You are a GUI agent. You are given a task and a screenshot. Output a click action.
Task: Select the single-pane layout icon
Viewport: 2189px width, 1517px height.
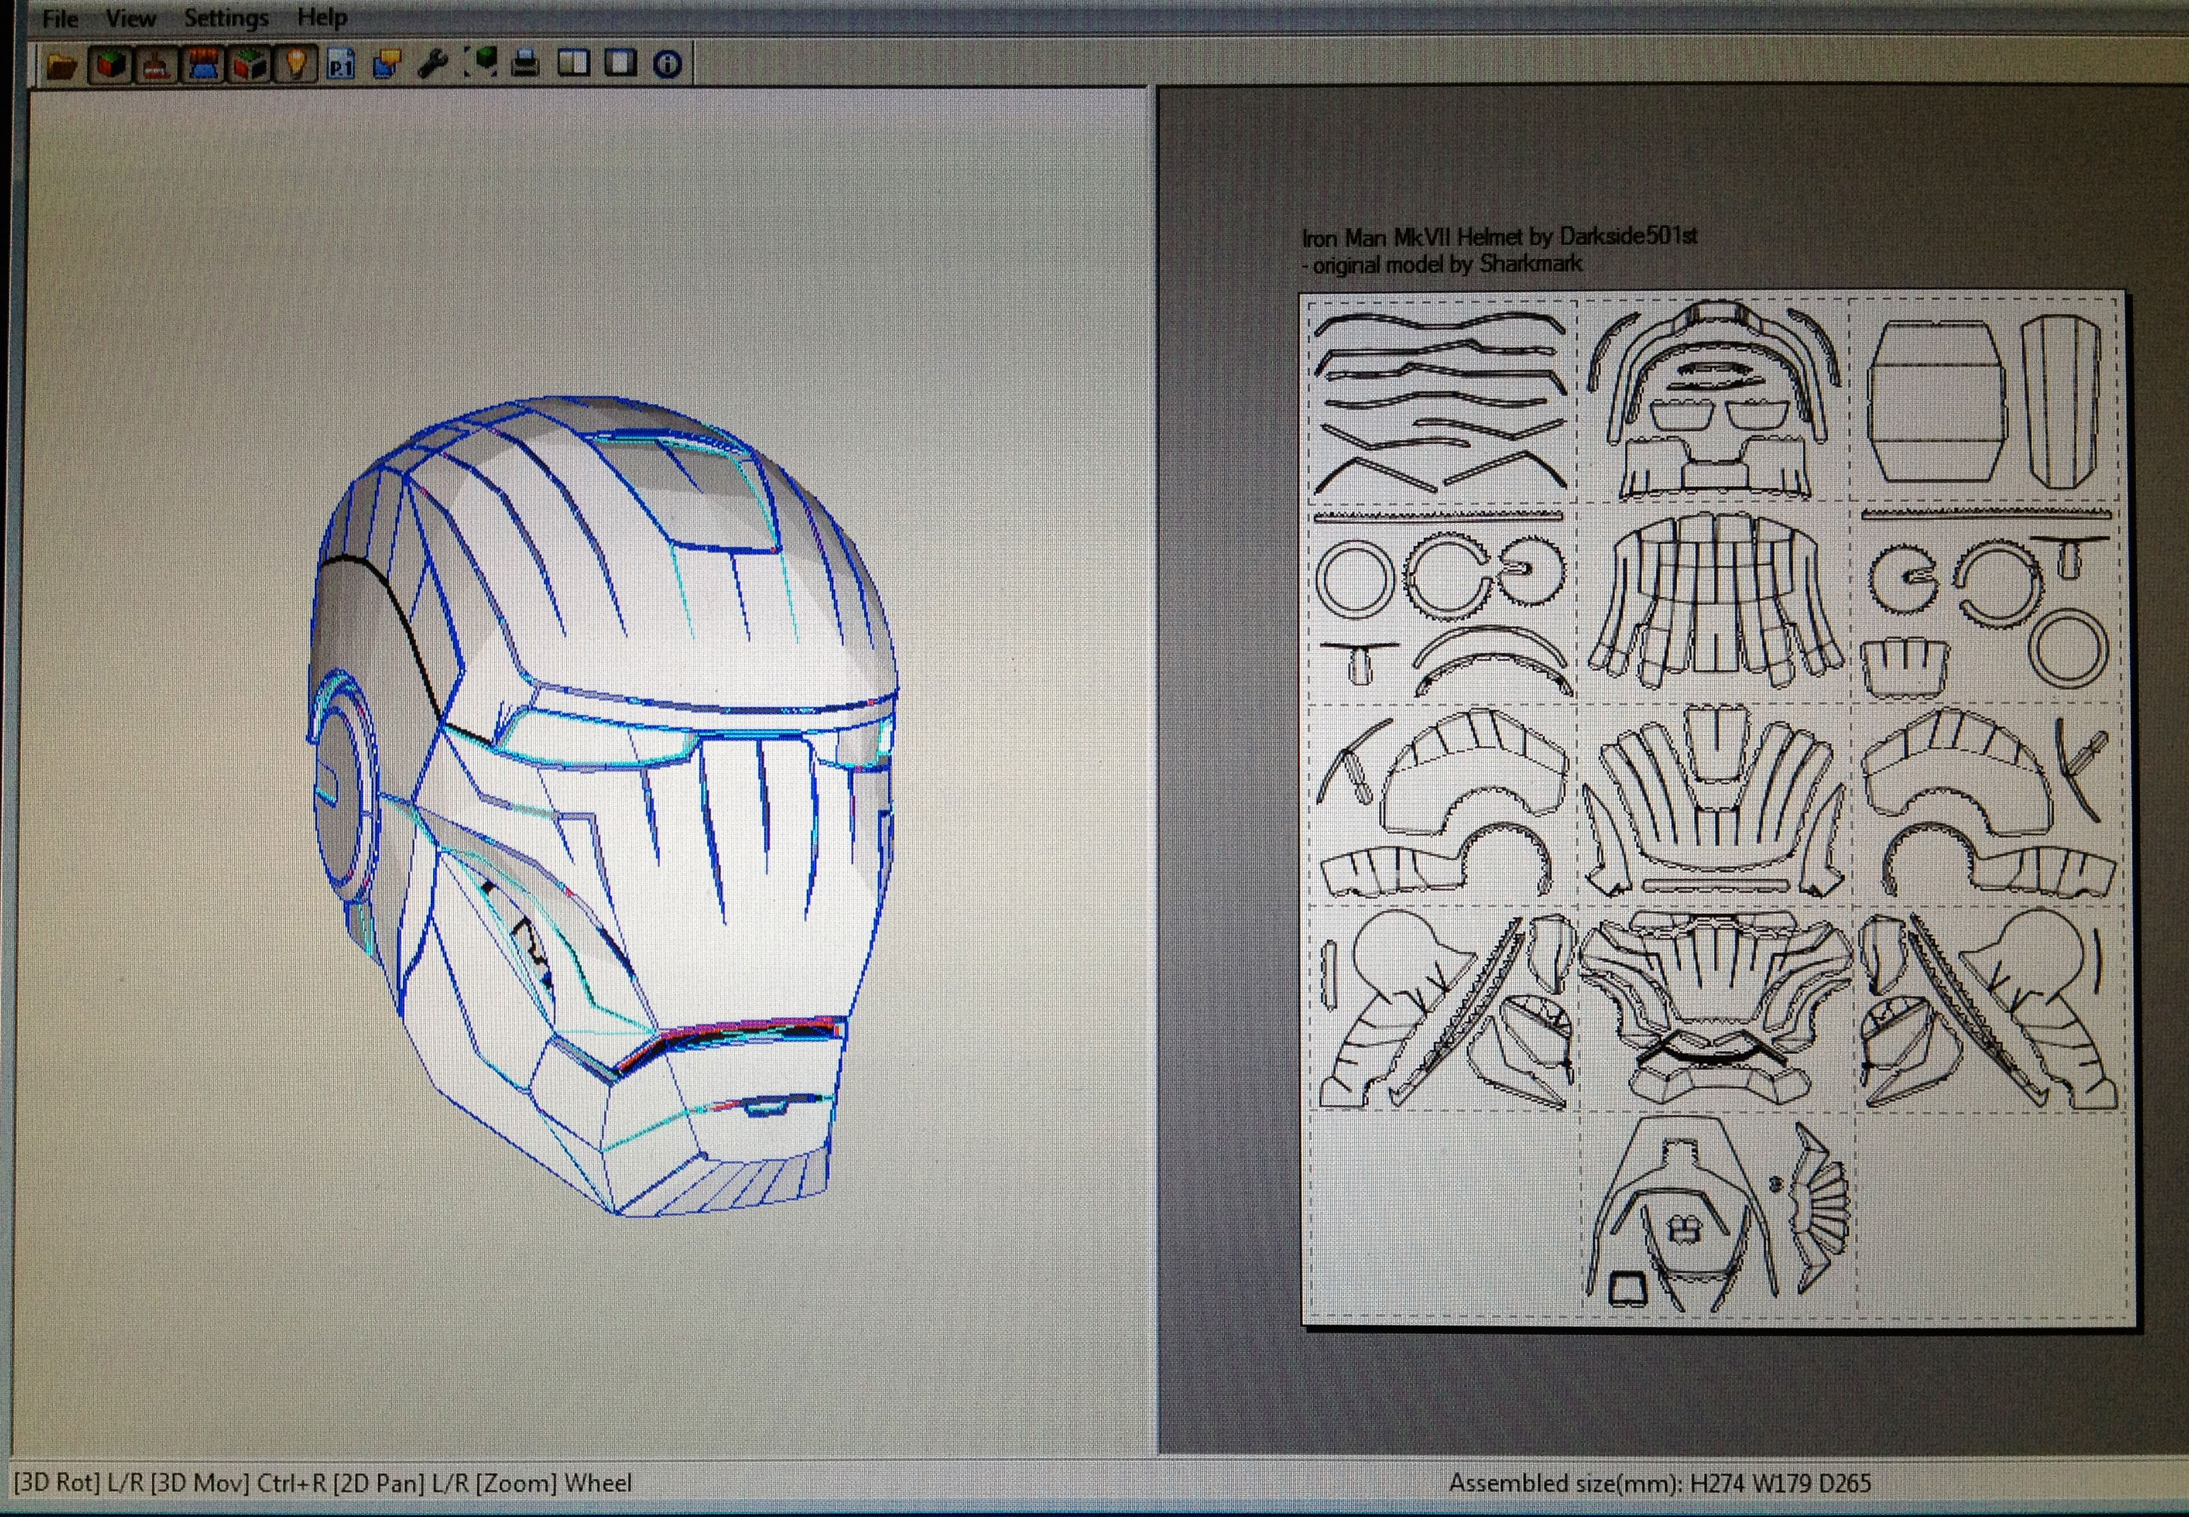pyautogui.click(x=621, y=64)
